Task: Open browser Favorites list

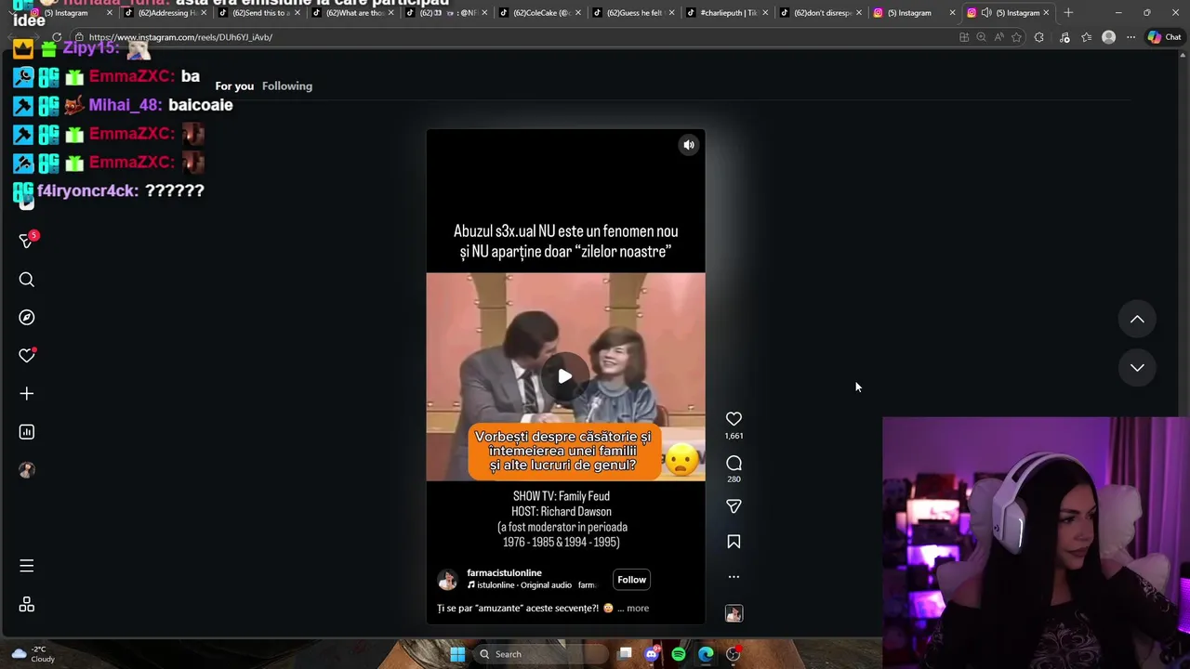Action: pos(1087,37)
